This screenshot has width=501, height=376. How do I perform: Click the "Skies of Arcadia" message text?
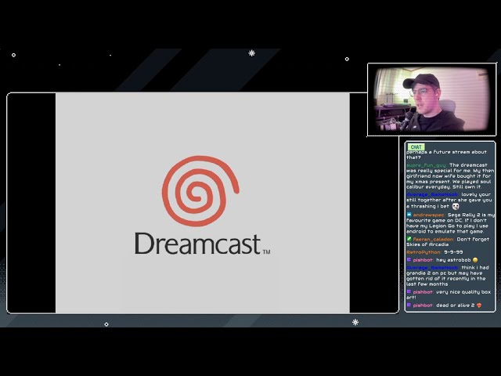point(427,244)
